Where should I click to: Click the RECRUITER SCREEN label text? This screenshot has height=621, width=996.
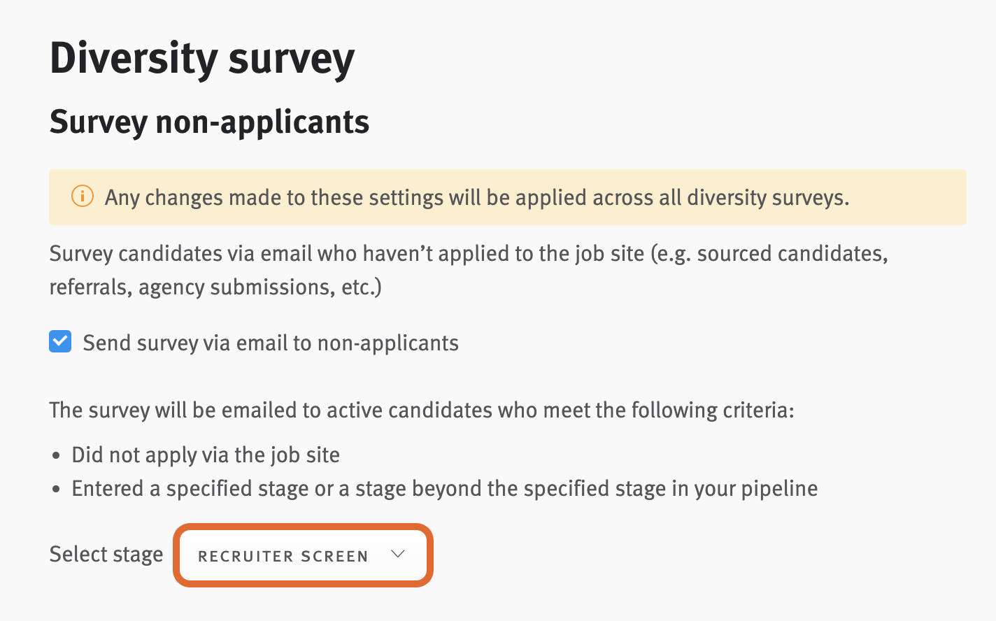click(283, 556)
